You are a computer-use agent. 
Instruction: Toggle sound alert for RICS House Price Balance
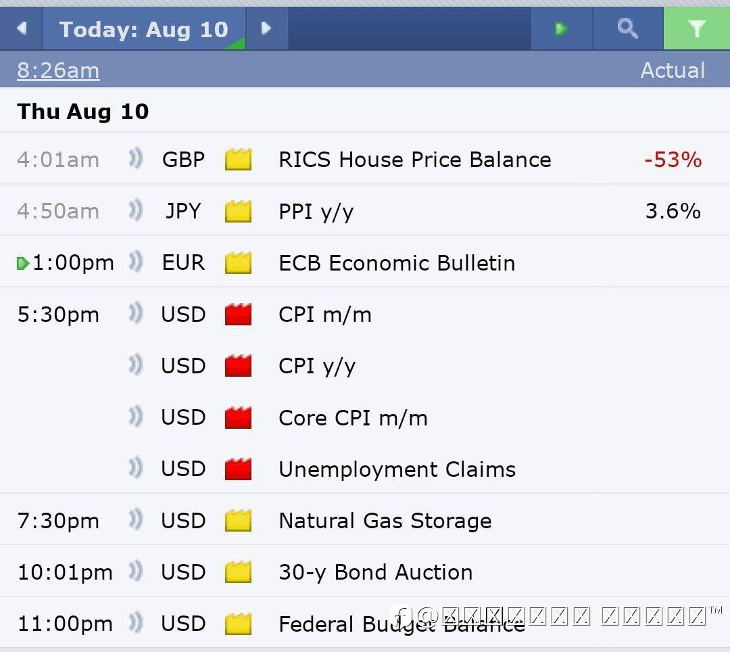[136, 160]
